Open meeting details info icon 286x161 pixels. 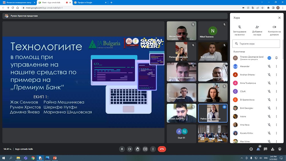(x=251, y=149)
